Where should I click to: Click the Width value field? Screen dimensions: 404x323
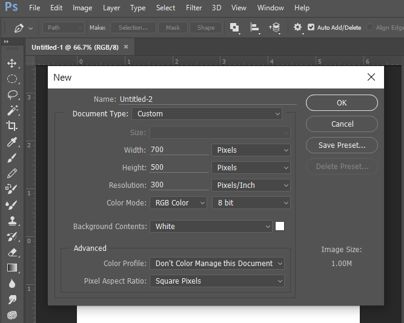tap(179, 150)
